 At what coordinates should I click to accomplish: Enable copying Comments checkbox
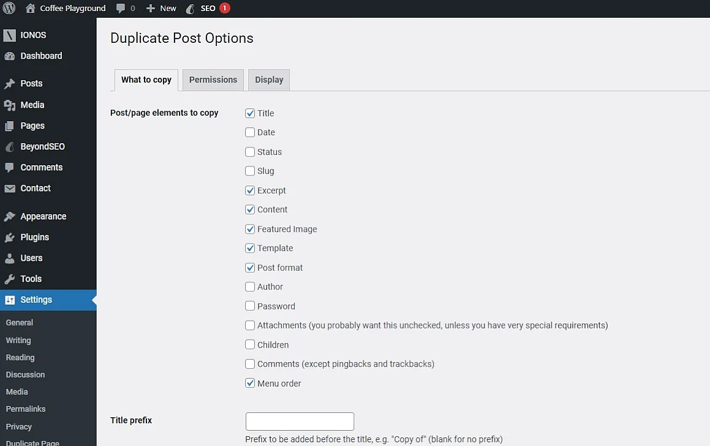tap(250, 363)
